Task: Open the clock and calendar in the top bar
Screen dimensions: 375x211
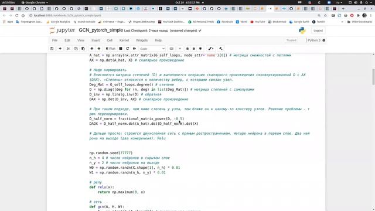Action: 187,2
